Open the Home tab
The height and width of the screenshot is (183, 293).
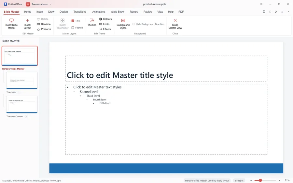click(28, 12)
